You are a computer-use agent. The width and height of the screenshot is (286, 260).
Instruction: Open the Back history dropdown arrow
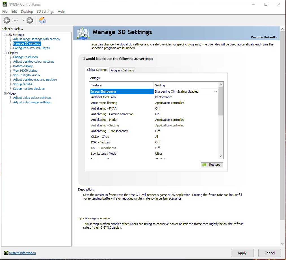tap(23, 20)
